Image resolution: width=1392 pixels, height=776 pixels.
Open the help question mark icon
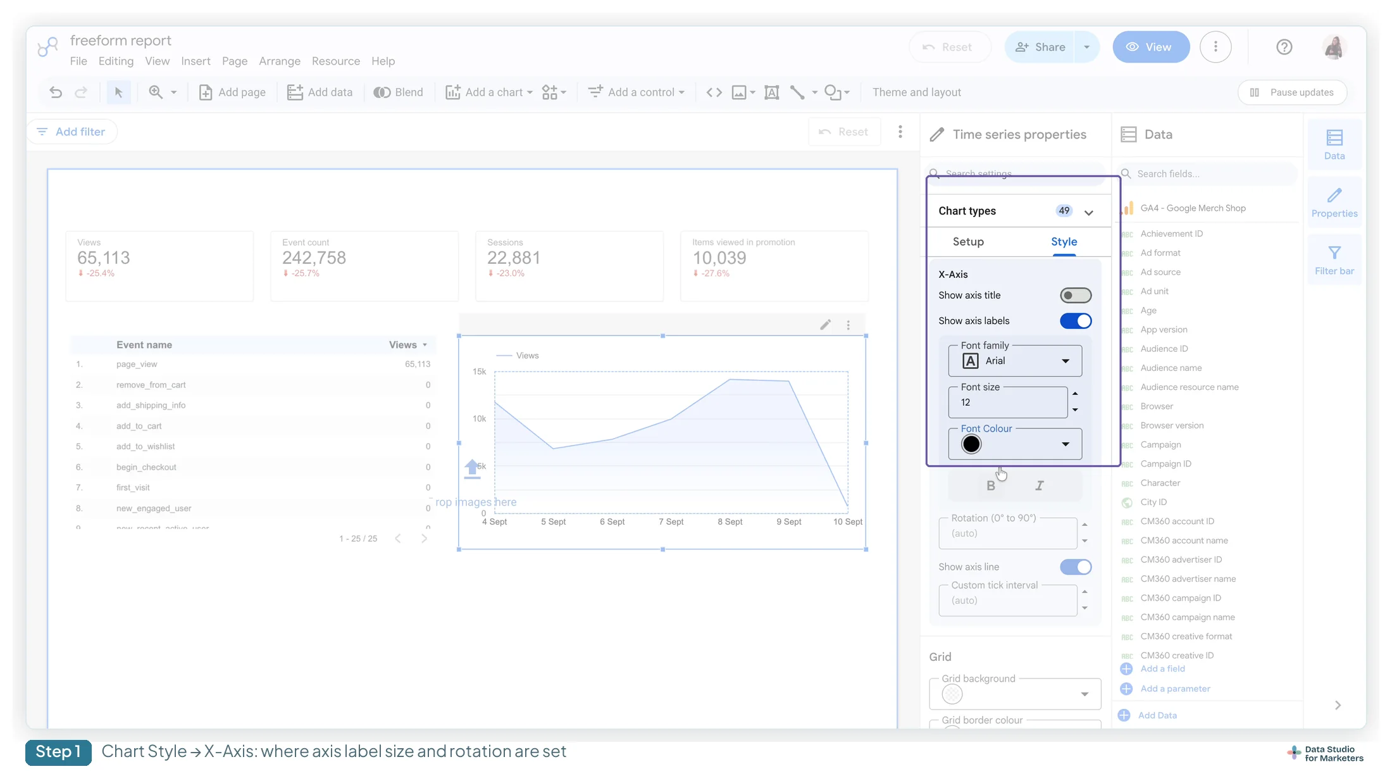tap(1284, 47)
